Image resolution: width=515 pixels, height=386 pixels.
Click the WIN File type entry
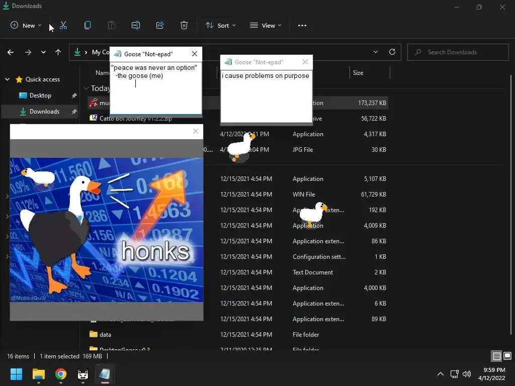click(x=303, y=195)
